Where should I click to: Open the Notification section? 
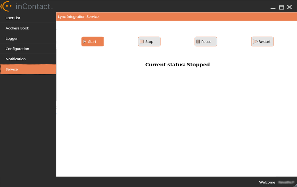pos(28,59)
